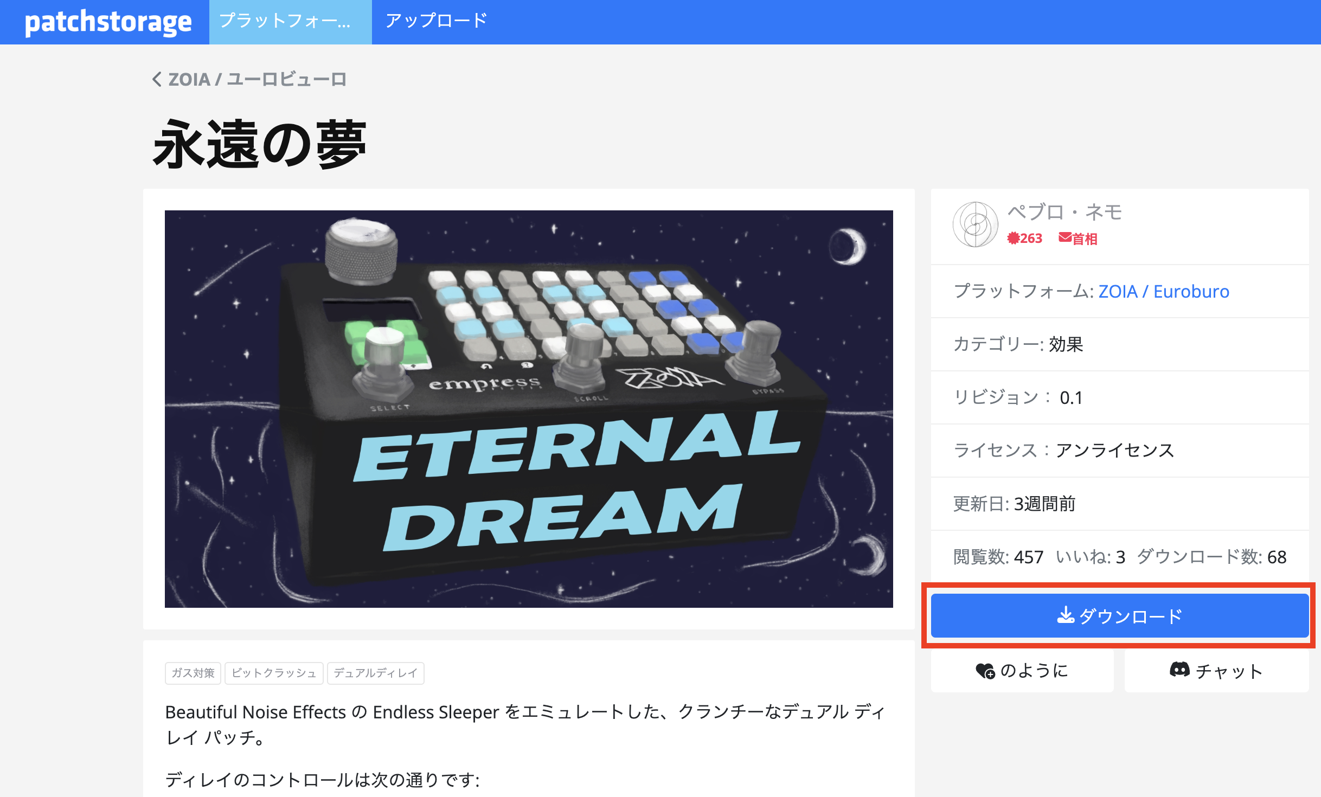Go to the アップロード page
Screen dimensions: 1321x797
tap(437, 22)
